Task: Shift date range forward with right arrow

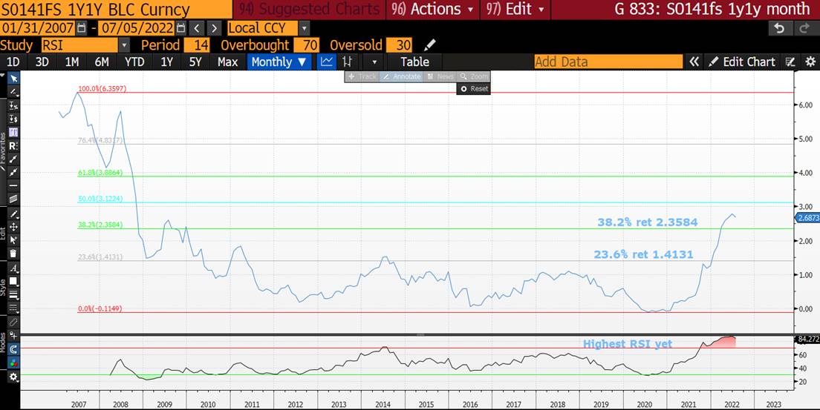Action: tap(214, 28)
